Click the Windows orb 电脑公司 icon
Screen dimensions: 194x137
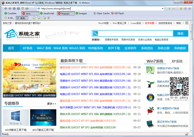pos(150,97)
